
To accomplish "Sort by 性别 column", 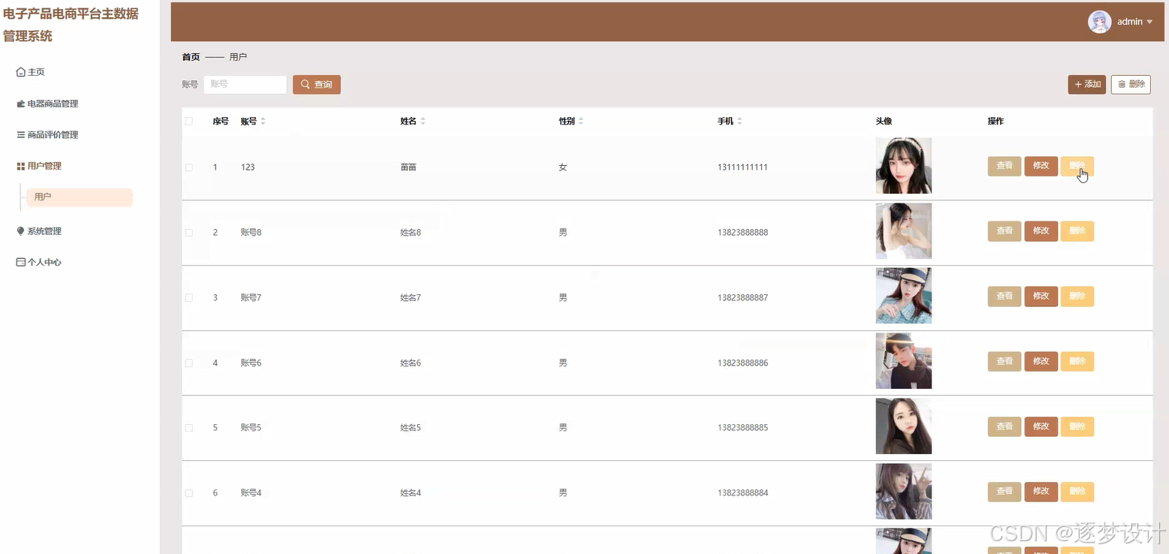I will [581, 122].
